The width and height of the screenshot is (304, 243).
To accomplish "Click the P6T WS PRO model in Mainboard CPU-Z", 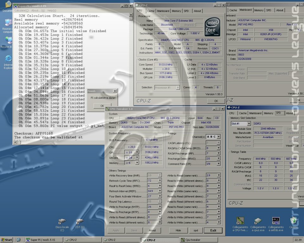I will 259,25.
